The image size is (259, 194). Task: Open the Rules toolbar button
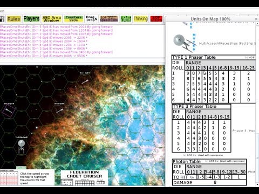click(14, 19)
